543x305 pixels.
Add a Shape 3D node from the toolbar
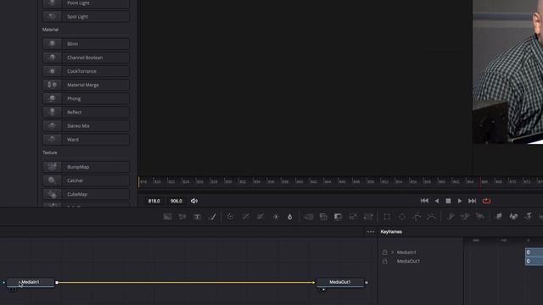513,217
